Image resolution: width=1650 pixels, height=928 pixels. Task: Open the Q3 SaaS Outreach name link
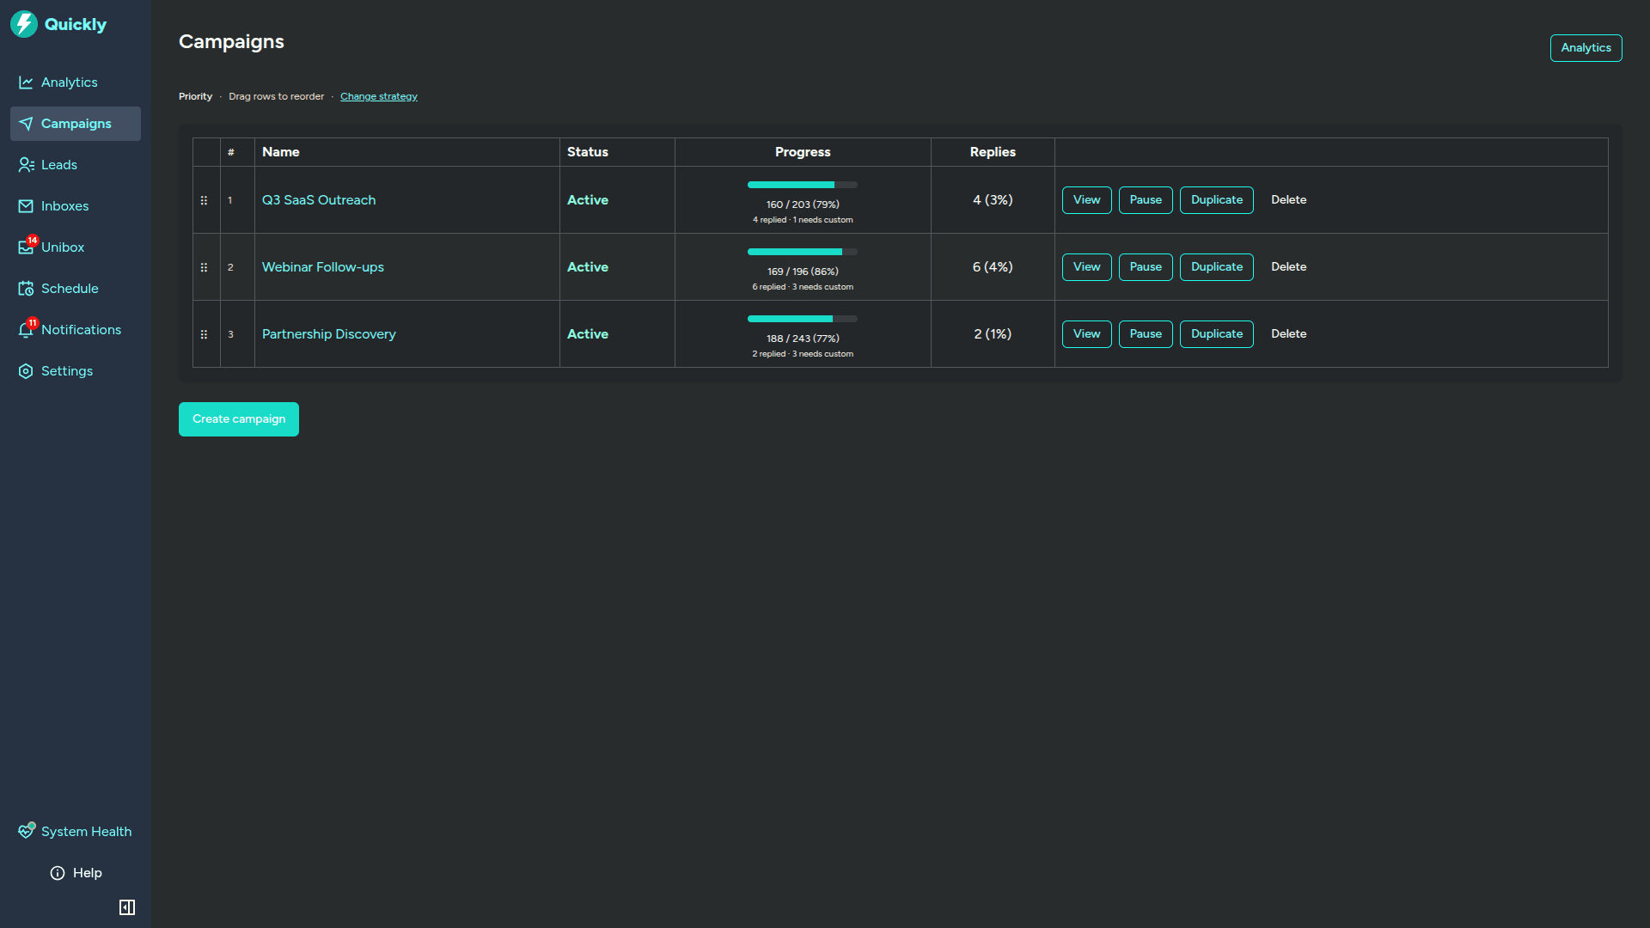[319, 200]
